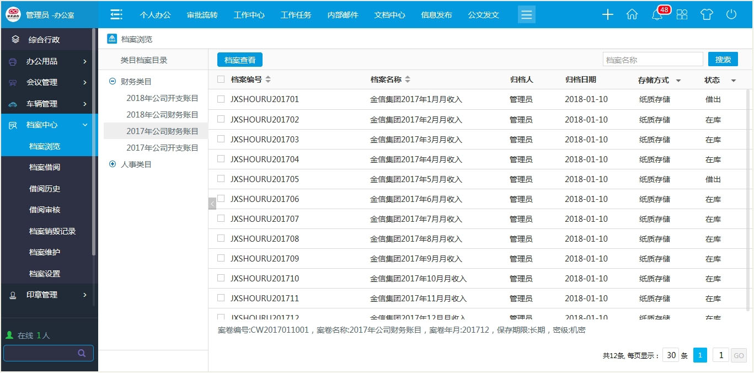Open the 存储方式 filter dropdown

tap(678, 79)
